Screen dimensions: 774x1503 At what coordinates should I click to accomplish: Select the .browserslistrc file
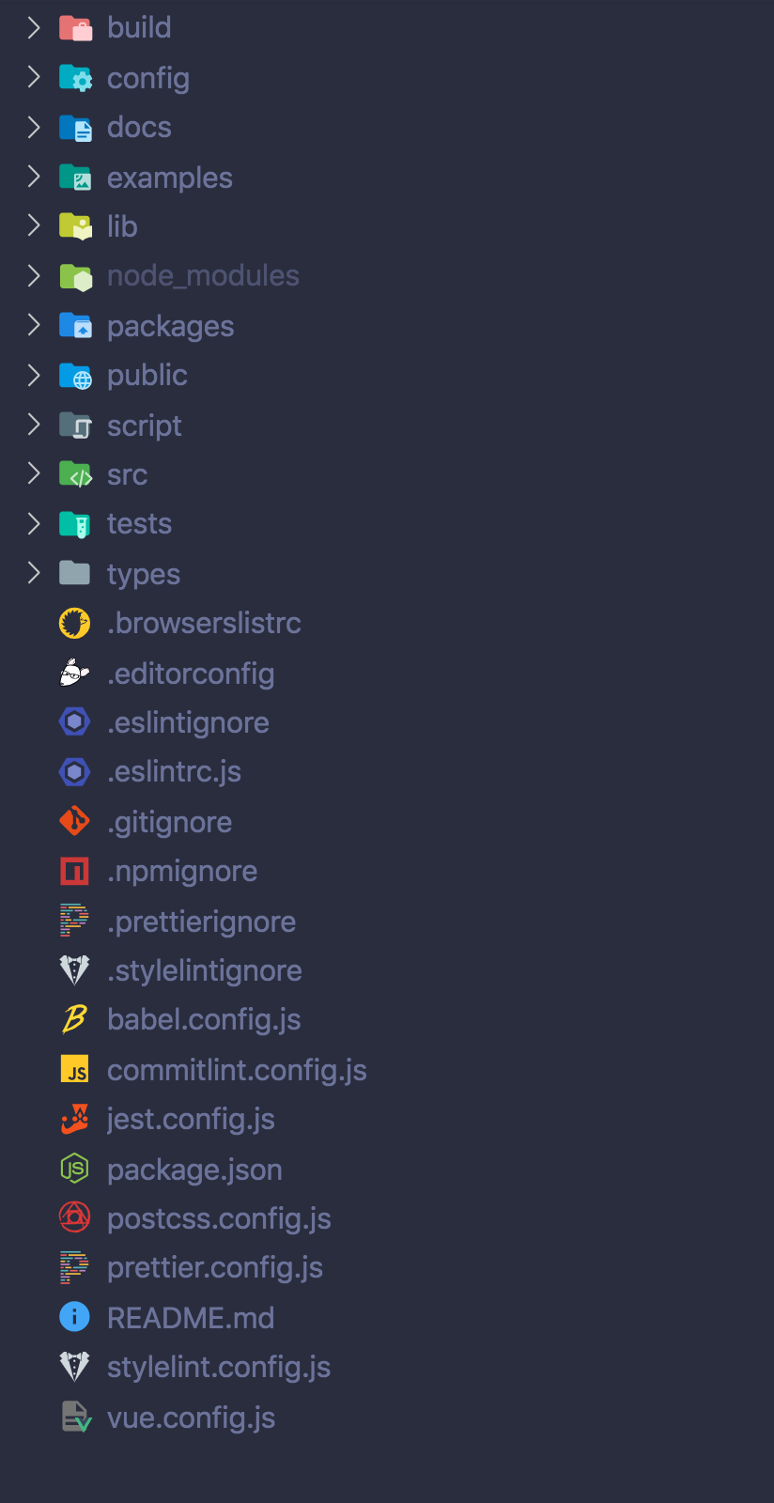(x=204, y=623)
